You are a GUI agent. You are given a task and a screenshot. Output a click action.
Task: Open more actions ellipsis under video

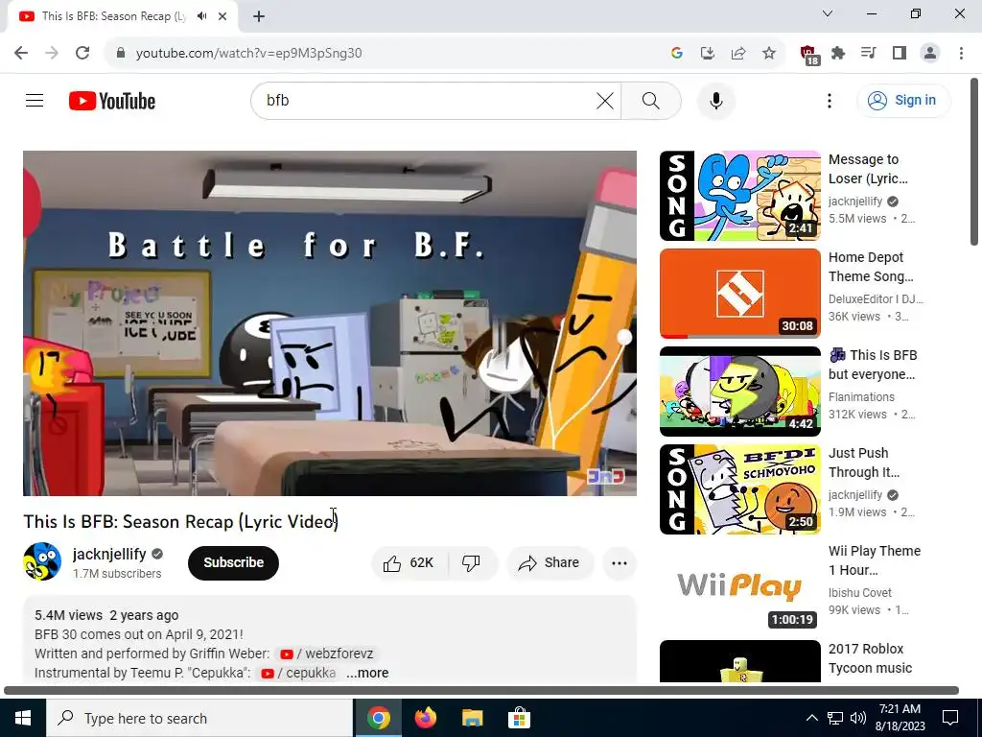(619, 562)
